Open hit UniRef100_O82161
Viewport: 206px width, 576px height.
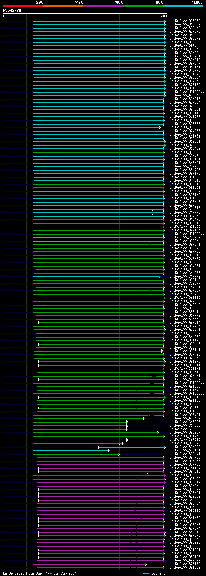pyautogui.click(x=185, y=67)
